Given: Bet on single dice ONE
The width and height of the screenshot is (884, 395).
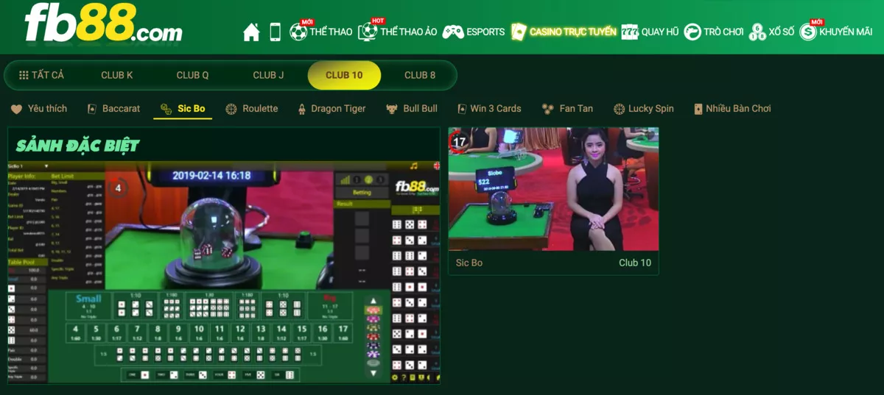Looking at the screenshot, I should (x=137, y=374).
